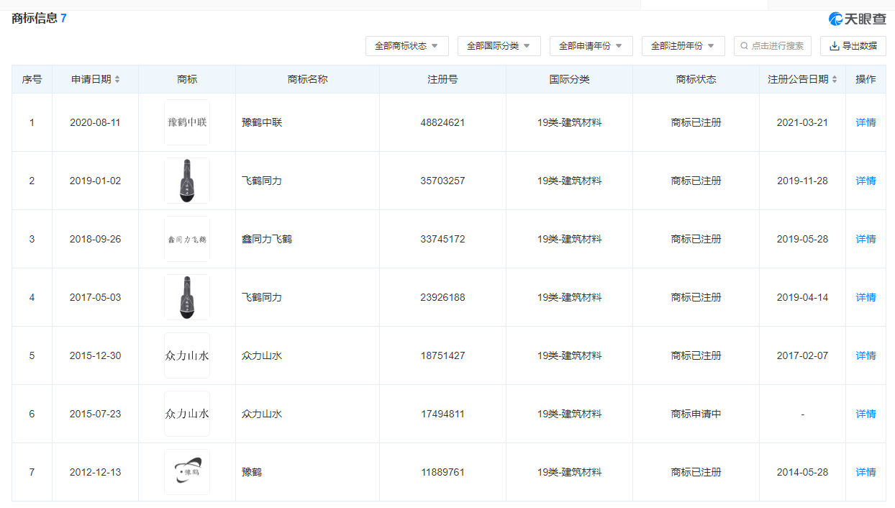Open the 全部申请年份 filter

click(591, 46)
